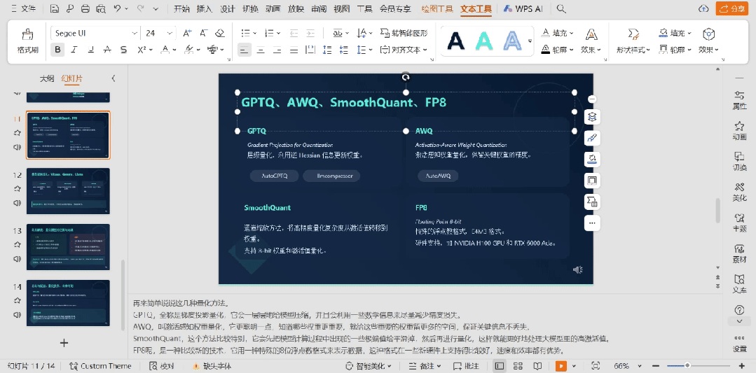Open Materials (素材) side panel

click(x=740, y=253)
